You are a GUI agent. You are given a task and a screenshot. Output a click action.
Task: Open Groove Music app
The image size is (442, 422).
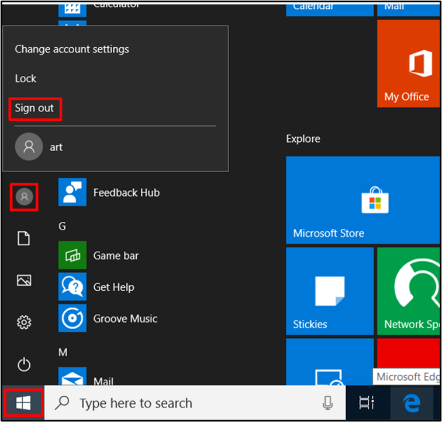click(x=108, y=319)
